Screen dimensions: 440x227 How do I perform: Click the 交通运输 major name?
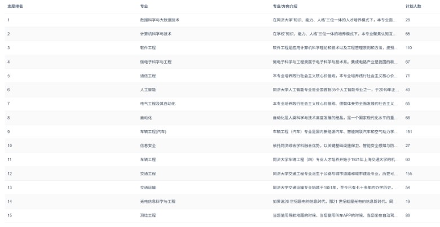(148, 187)
